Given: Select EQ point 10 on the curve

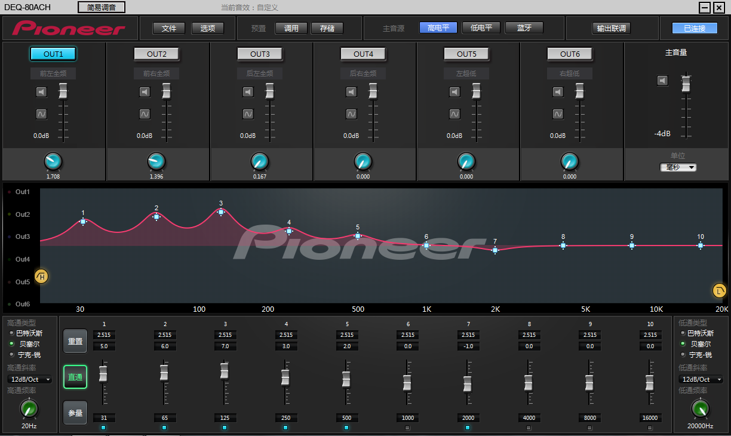Looking at the screenshot, I should coord(701,245).
